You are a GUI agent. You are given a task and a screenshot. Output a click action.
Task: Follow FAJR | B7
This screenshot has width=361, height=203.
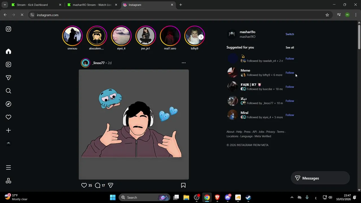coord(290,87)
